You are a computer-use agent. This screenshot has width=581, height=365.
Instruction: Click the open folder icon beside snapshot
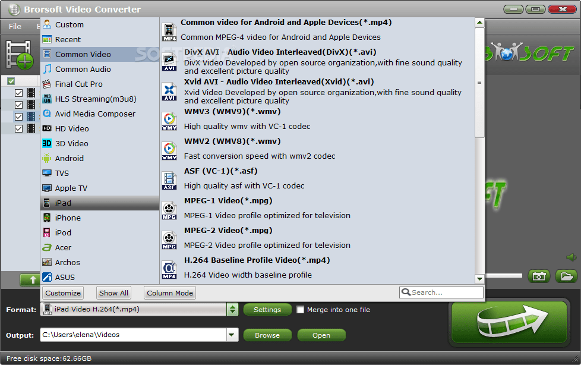coord(567,276)
